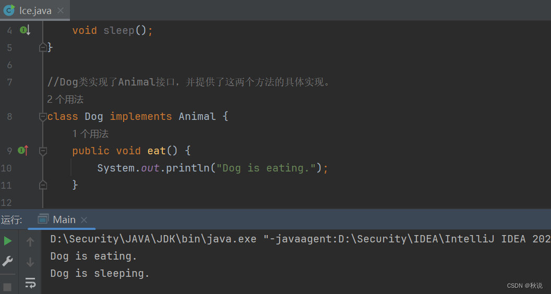The image size is (551, 294).
Task: Switch to the Ice.java editor tab
Action: [x=34, y=10]
